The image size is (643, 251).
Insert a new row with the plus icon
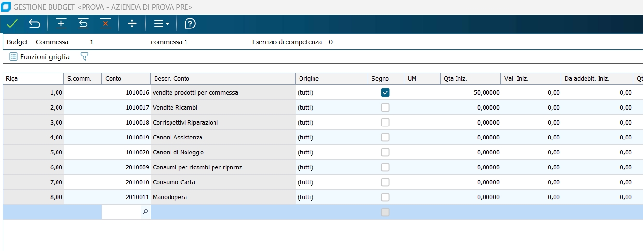[x=61, y=24]
